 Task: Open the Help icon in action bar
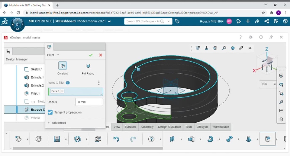151,139
